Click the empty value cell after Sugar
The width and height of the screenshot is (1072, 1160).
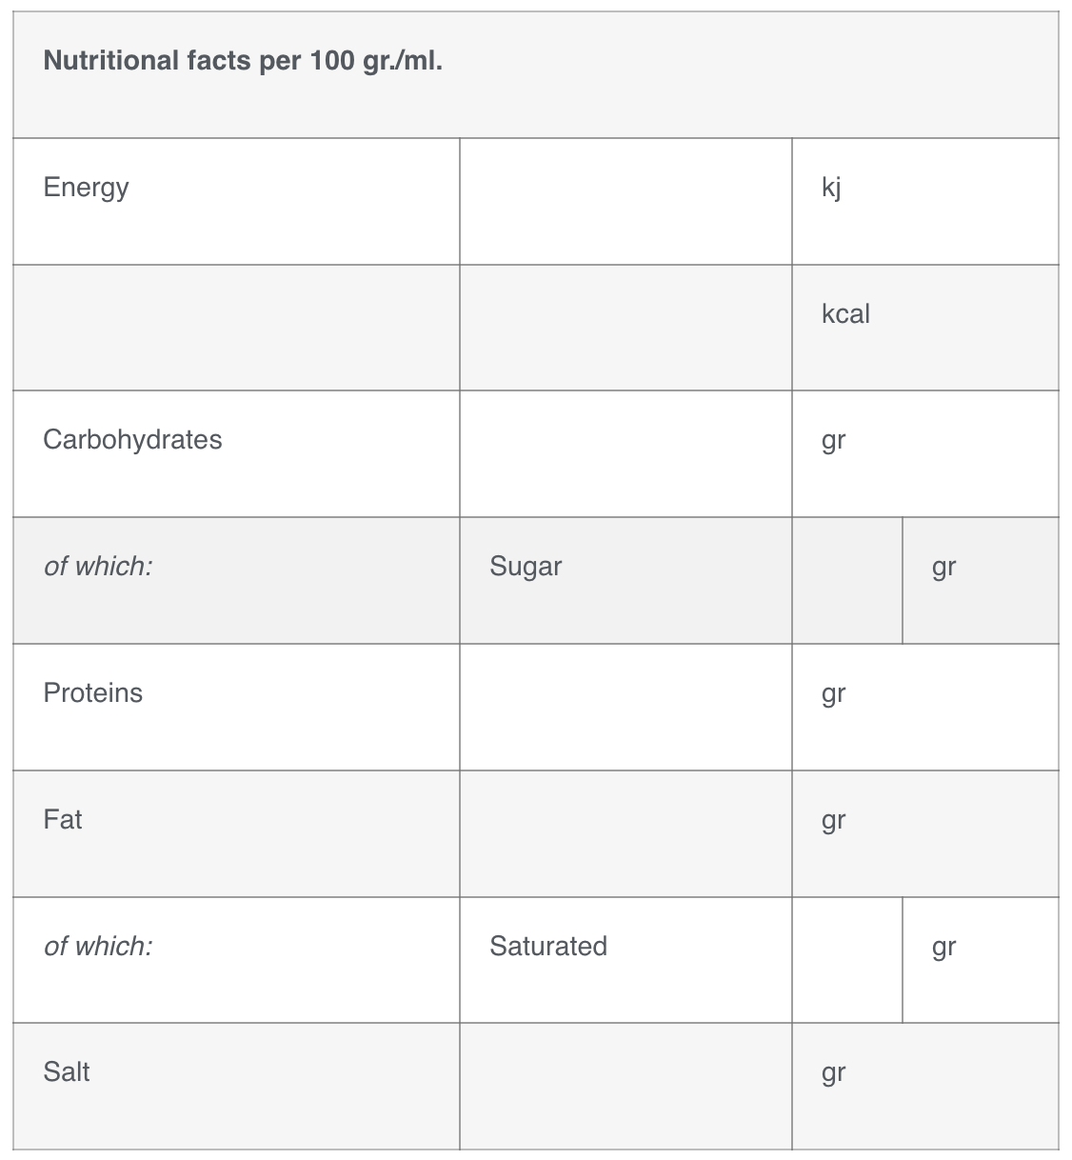pos(847,581)
